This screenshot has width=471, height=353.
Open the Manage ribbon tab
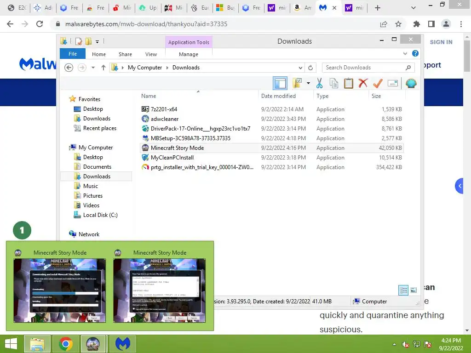tap(189, 54)
